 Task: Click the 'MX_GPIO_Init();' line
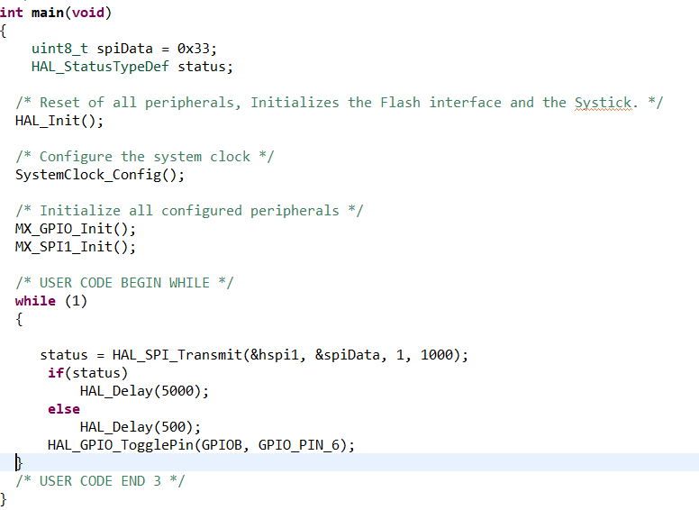76,229
